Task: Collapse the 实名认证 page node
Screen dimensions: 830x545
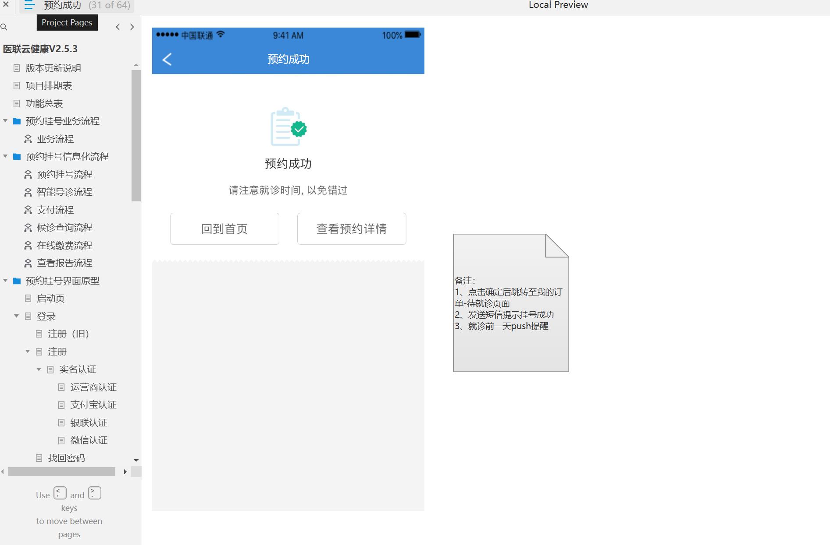Action: [x=39, y=369]
